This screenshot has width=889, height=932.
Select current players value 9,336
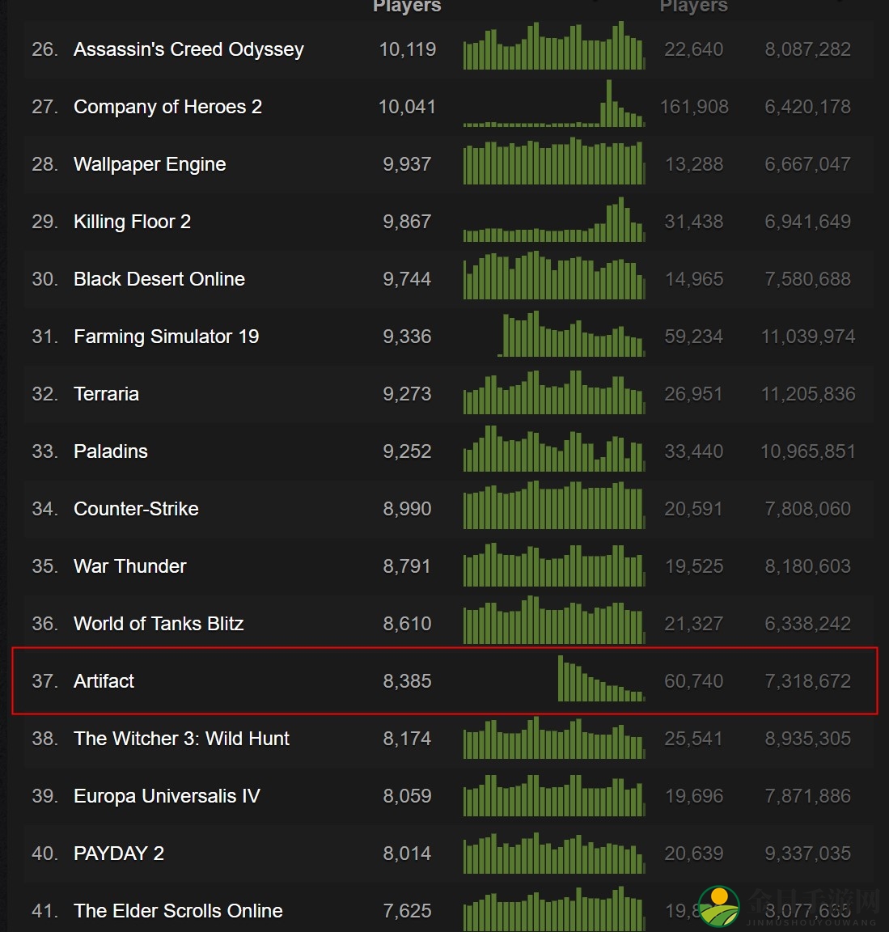(x=407, y=337)
